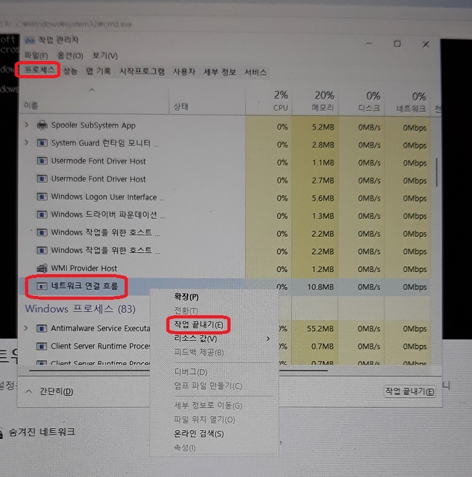The width and height of the screenshot is (472, 477).
Task: Expand the Spooler SubSystem App row
Action: pyautogui.click(x=27, y=125)
